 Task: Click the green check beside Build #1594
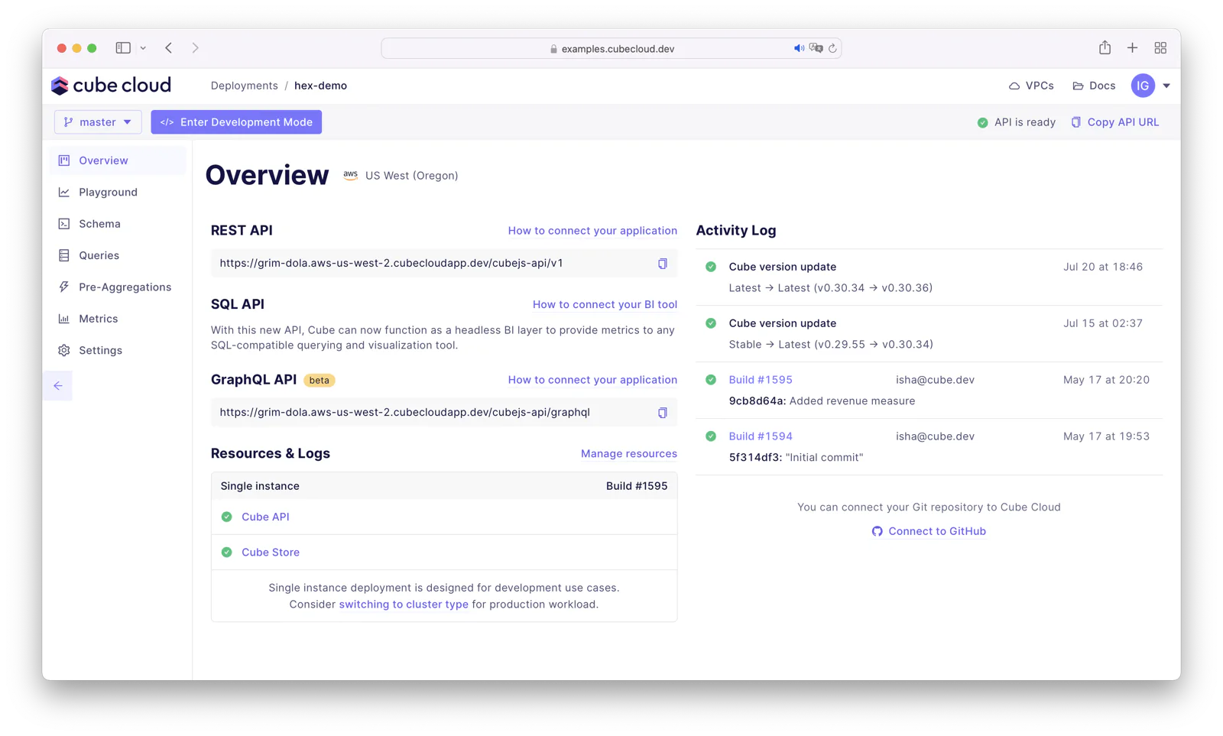pyautogui.click(x=711, y=436)
